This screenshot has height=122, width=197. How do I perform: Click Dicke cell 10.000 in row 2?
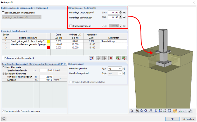click(59, 44)
